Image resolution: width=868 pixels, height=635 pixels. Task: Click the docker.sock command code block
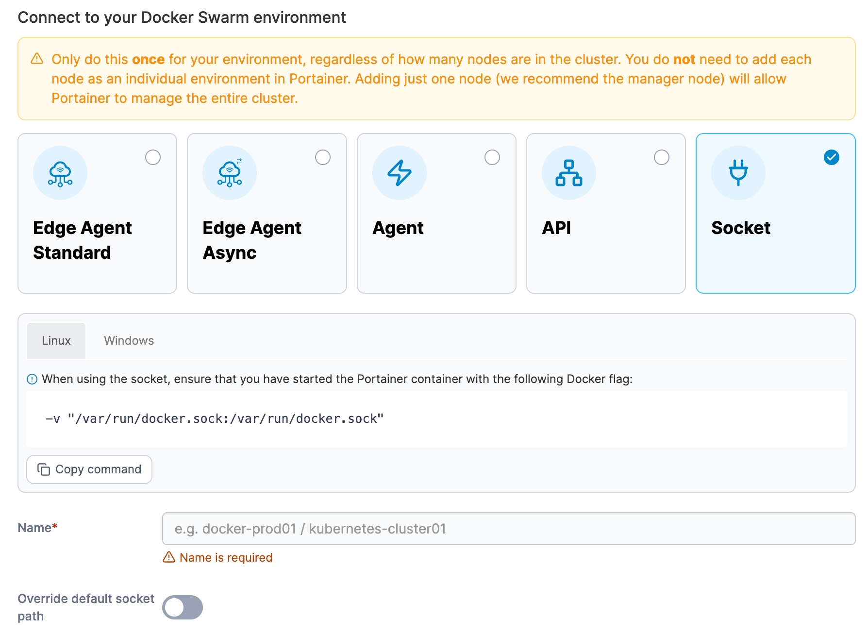point(436,418)
